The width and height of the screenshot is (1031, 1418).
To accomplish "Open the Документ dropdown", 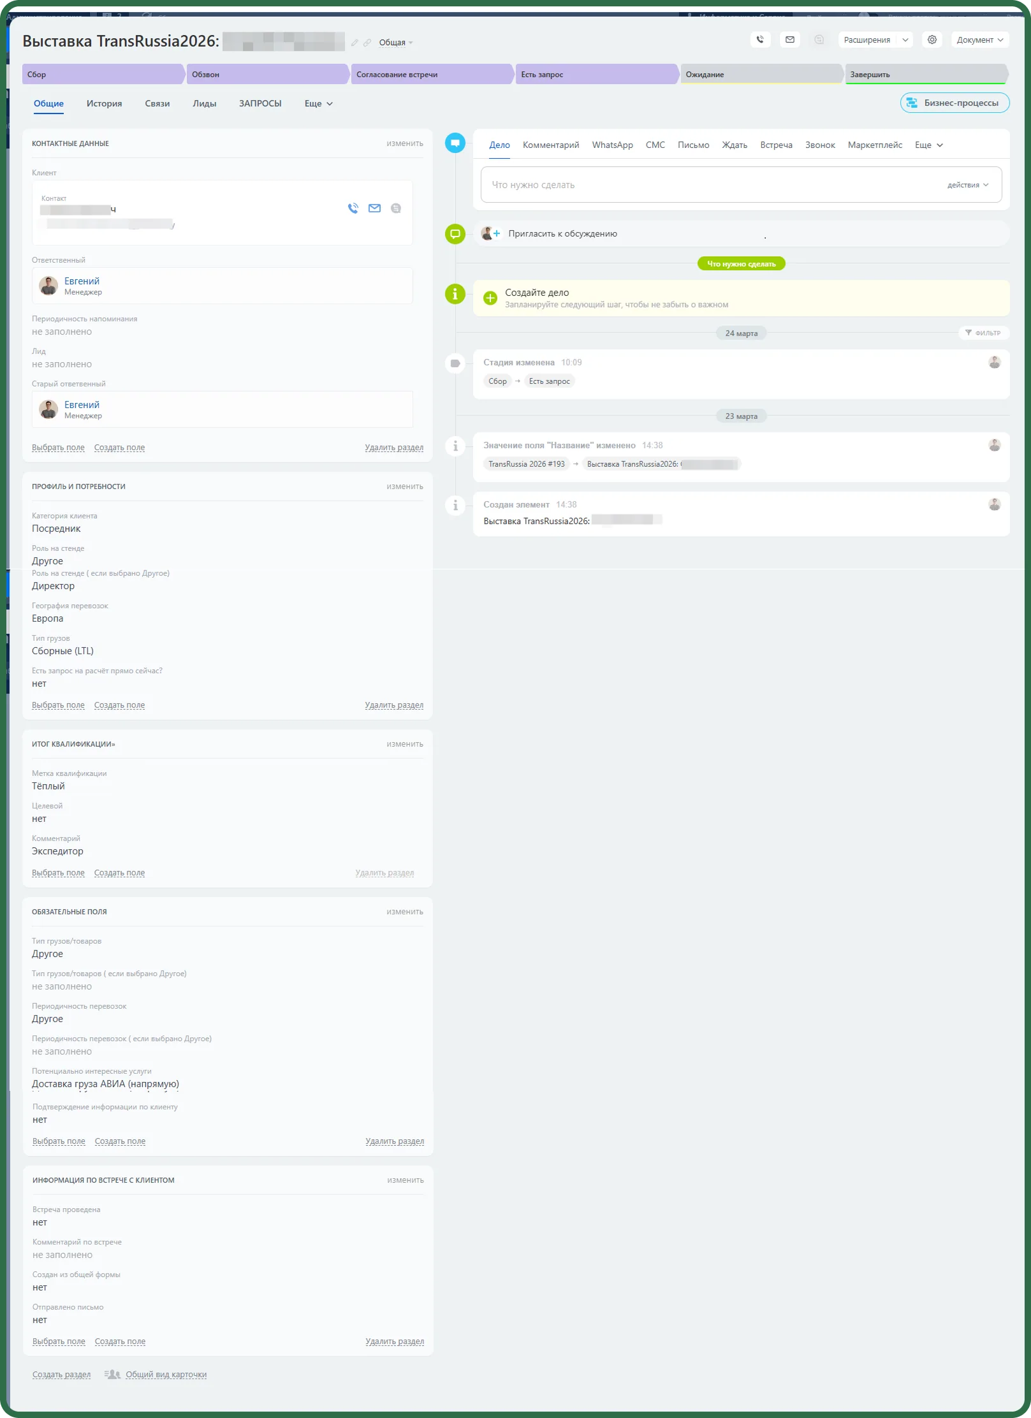I will tap(979, 40).
